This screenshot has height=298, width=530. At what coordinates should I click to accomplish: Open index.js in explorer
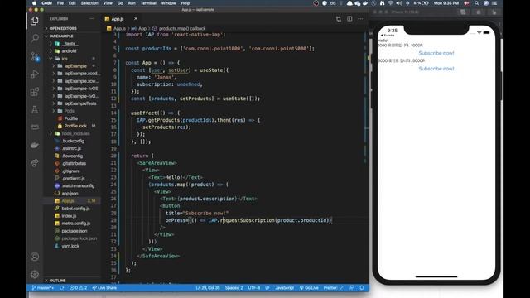pos(69,216)
